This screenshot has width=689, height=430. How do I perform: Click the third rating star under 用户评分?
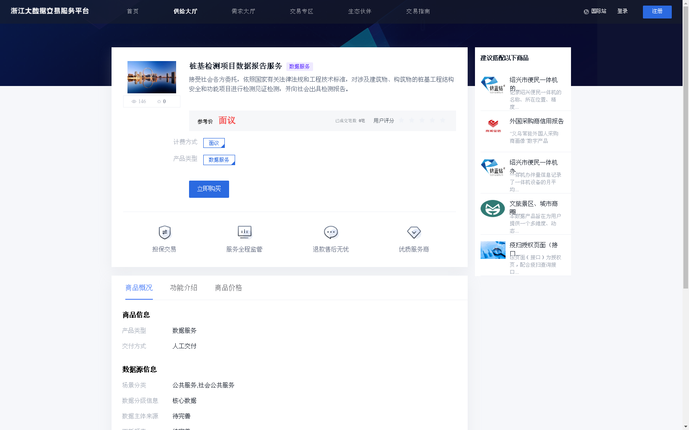coord(422,120)
